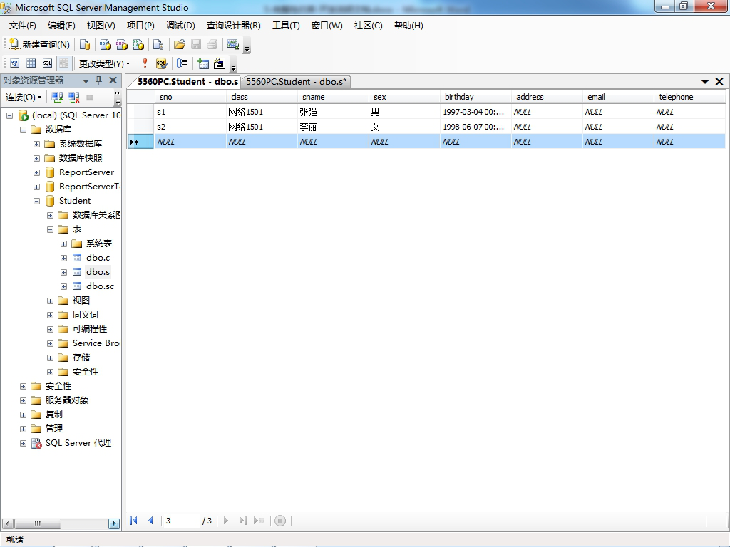Click the Student database cylinder icon

click(50, 201)
